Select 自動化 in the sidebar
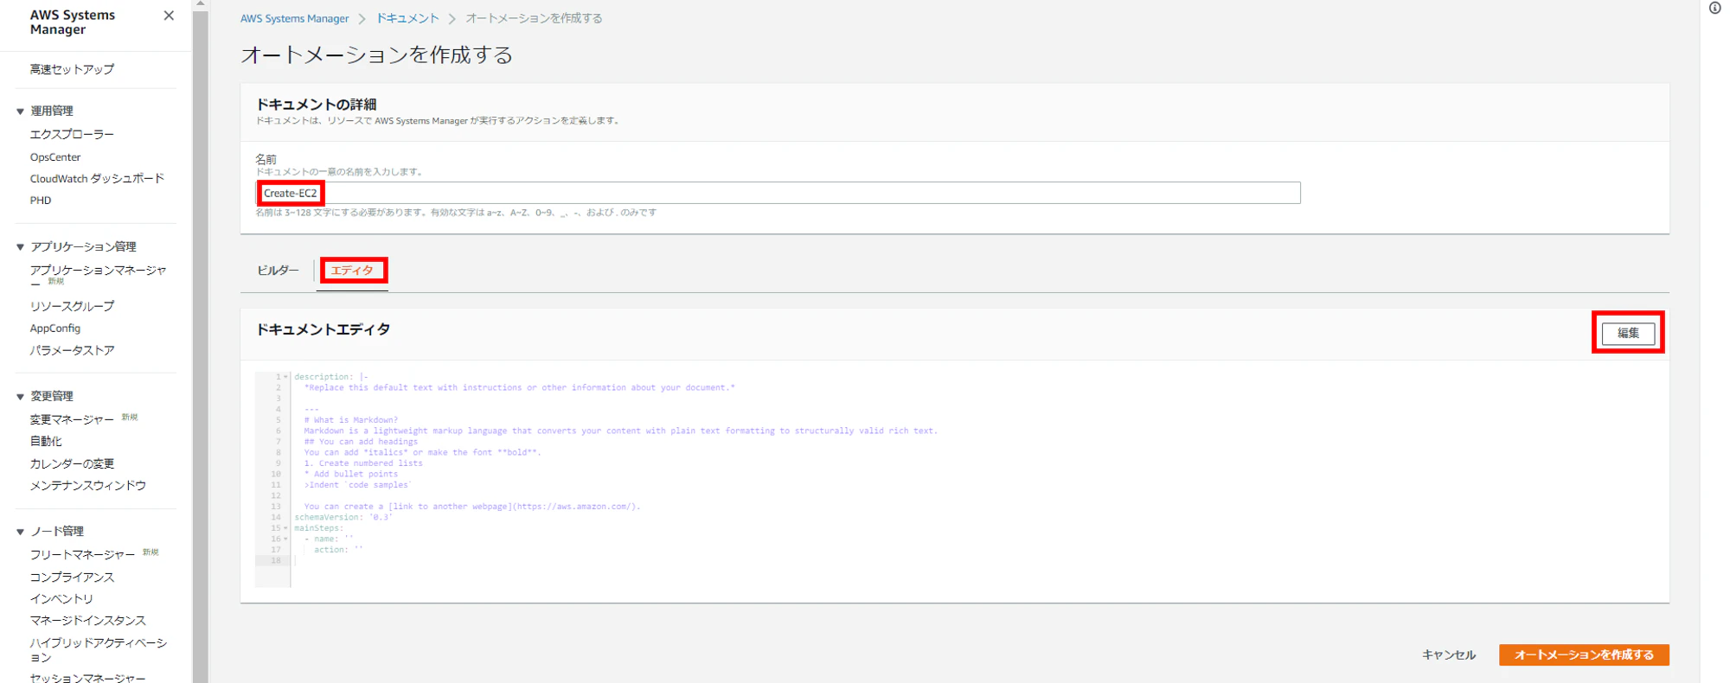This screenshot has width=1730, height=683. pyautogui.click(x=46, y=441)
